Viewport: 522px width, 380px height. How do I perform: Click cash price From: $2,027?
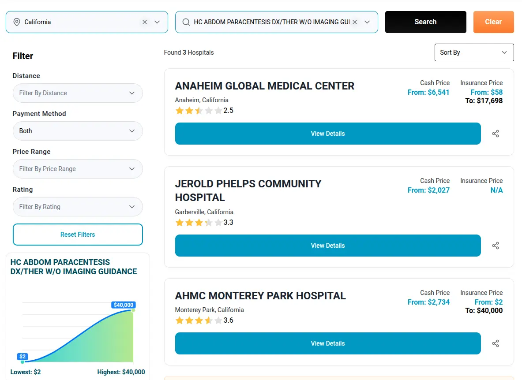(x=428, y=190)
